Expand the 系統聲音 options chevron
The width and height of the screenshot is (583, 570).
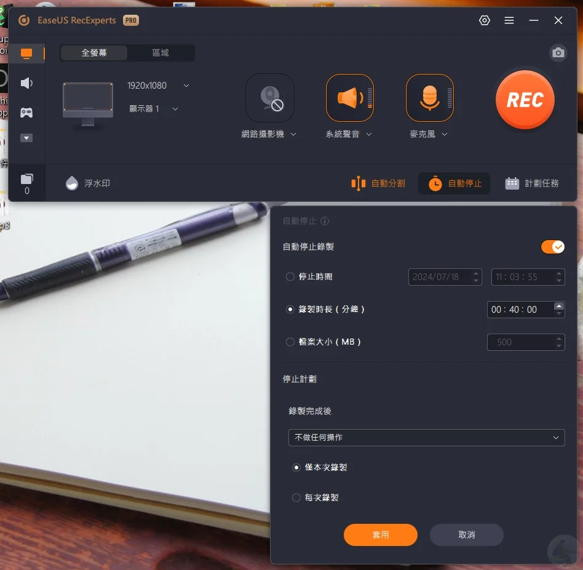click(x=369, y=134)
